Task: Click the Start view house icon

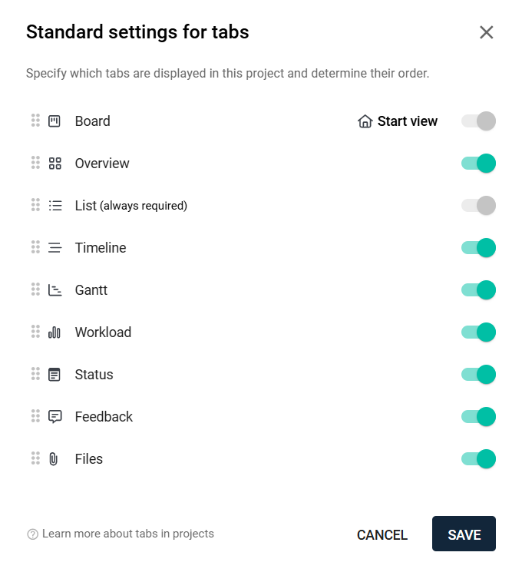Action: click(365, 121)
